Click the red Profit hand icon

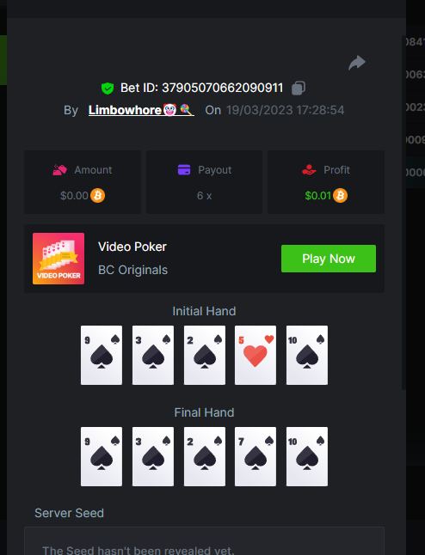pos(309,170)
